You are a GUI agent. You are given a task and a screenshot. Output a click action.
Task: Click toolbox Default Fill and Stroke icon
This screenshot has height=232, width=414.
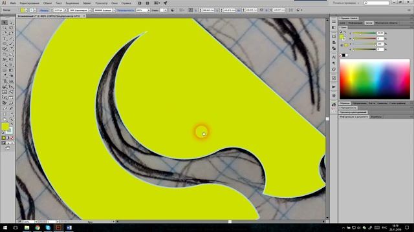(x=3, y=133)
